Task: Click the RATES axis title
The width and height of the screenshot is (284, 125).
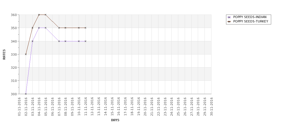Action: 4,54
